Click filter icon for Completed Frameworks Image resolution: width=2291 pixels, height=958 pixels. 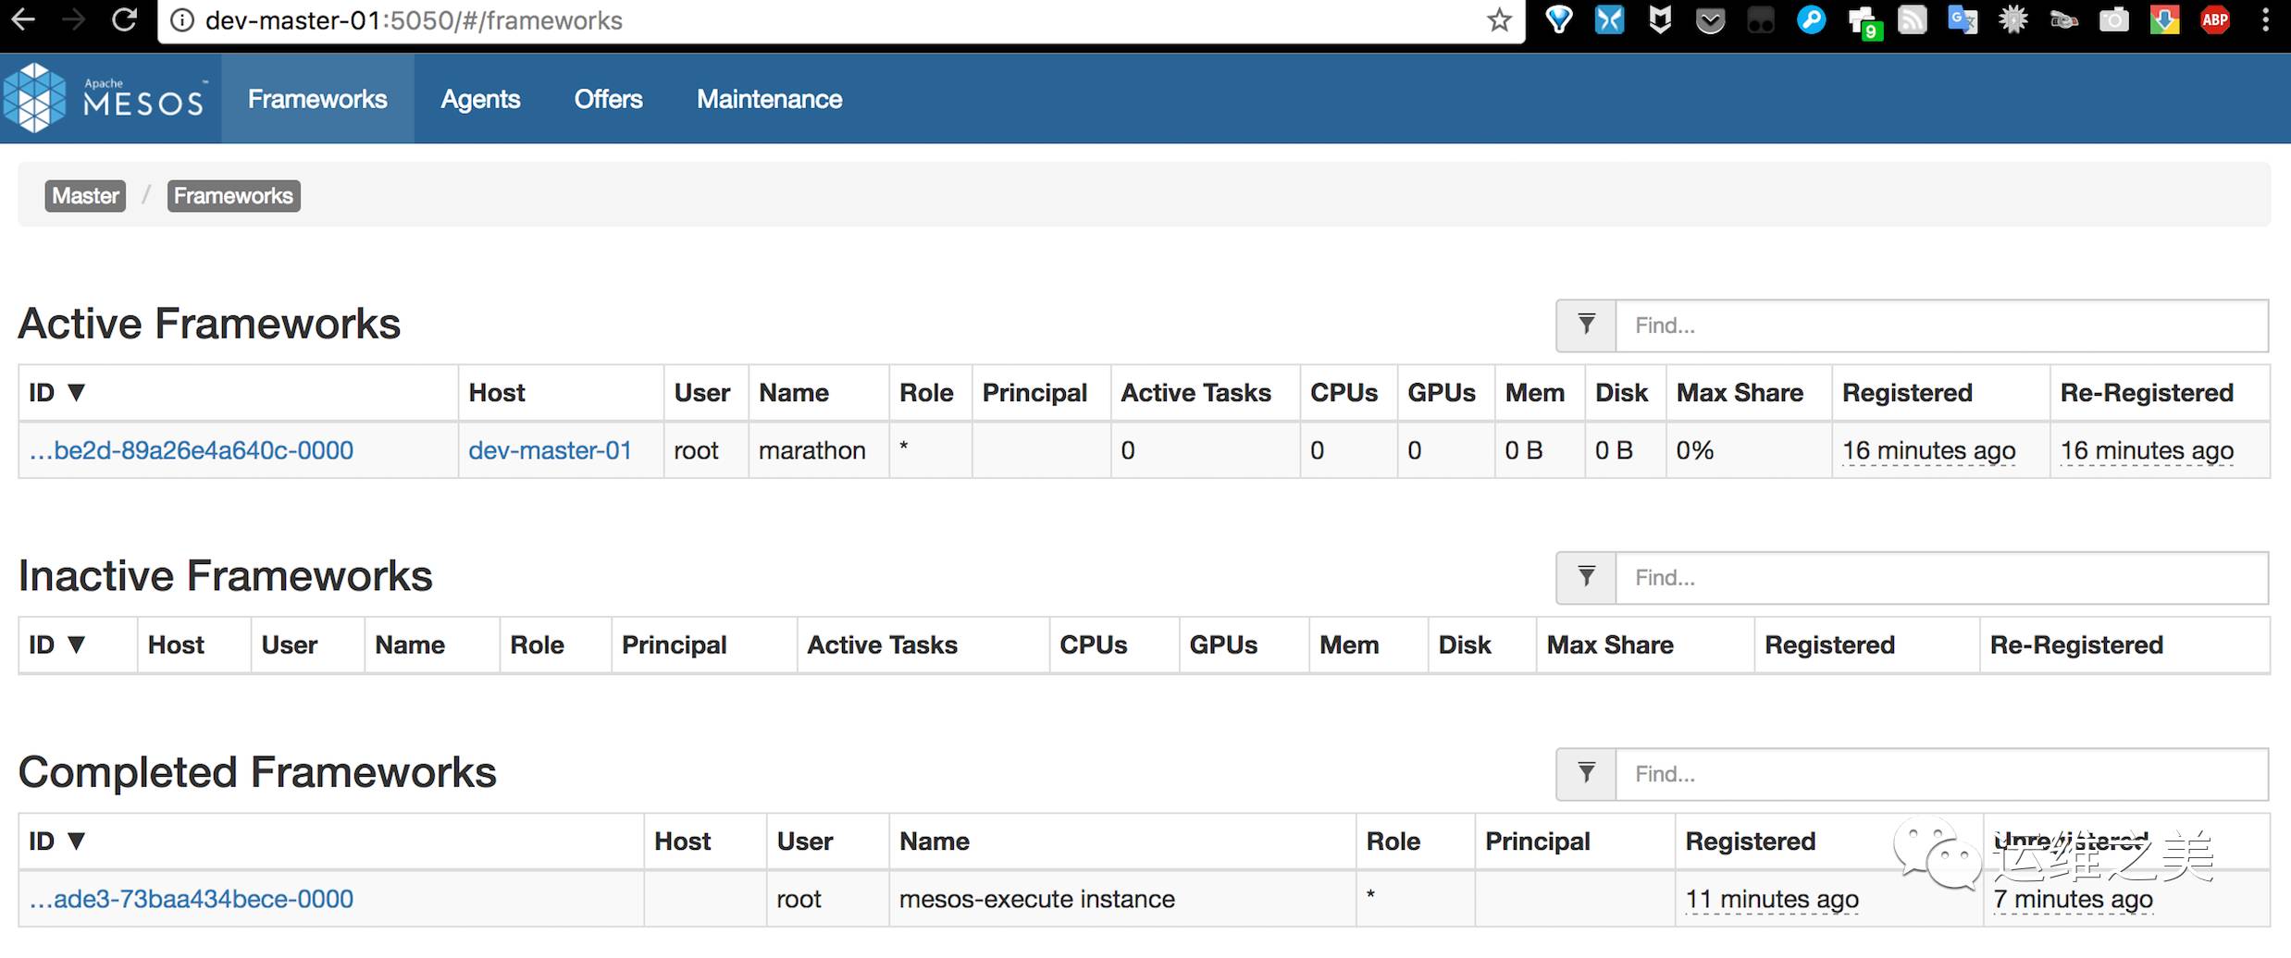1586,774
